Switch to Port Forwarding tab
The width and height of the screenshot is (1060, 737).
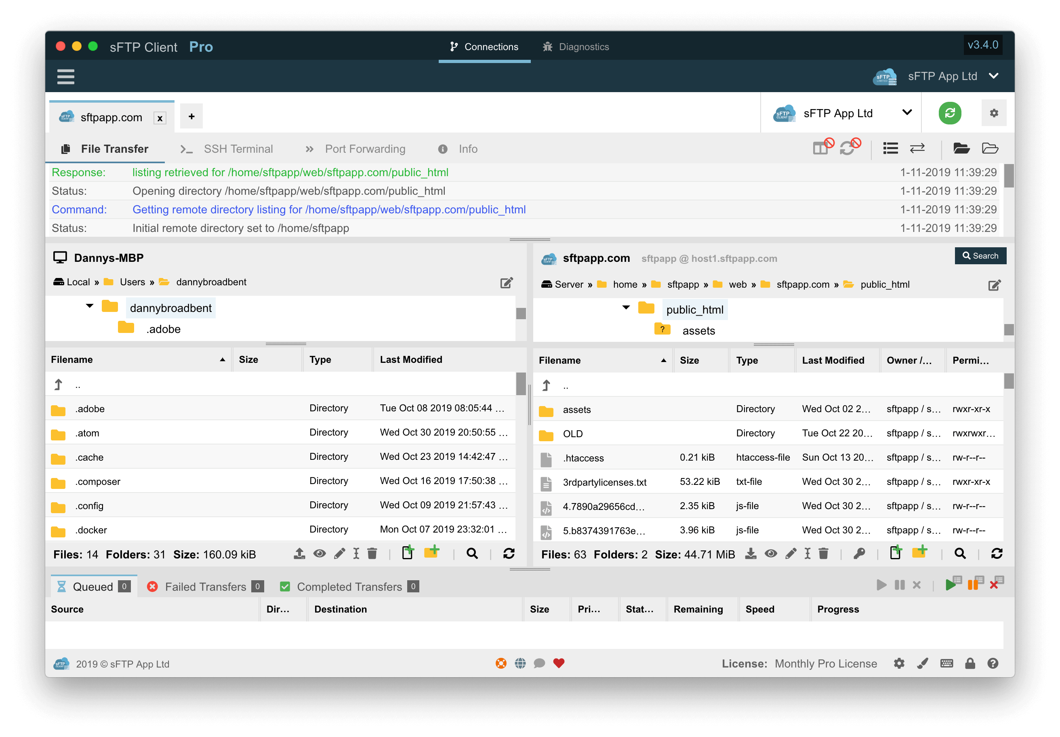click(364, 148)
